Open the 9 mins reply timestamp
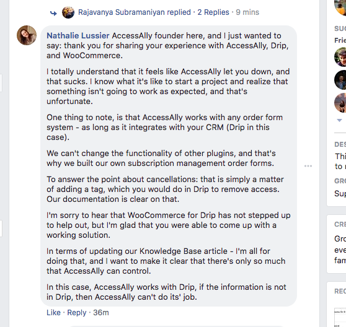This screenshot has height=327, width=346. (x=247, y=12)
